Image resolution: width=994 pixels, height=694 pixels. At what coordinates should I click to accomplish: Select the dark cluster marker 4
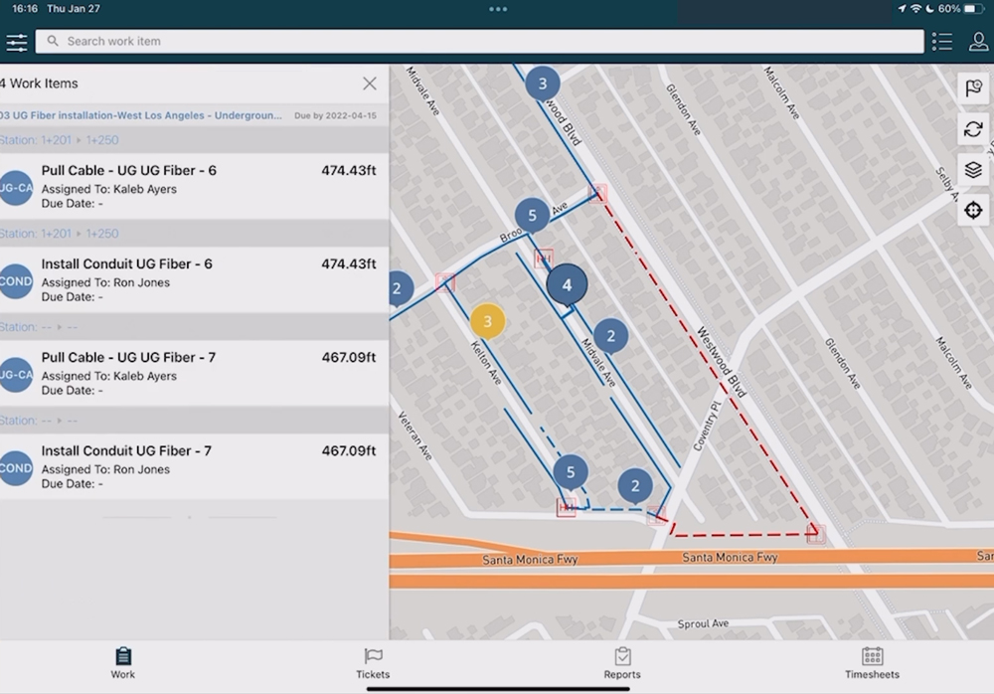pyautogui.click(x=567, y=284)
